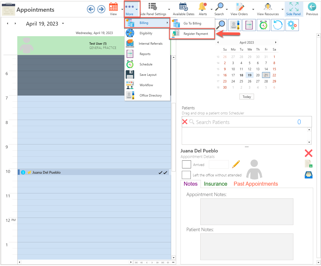The width and height of the screenshot is (321, 266).
Task: Click the side panel refresh icon
Action: (x=278, y=25)
